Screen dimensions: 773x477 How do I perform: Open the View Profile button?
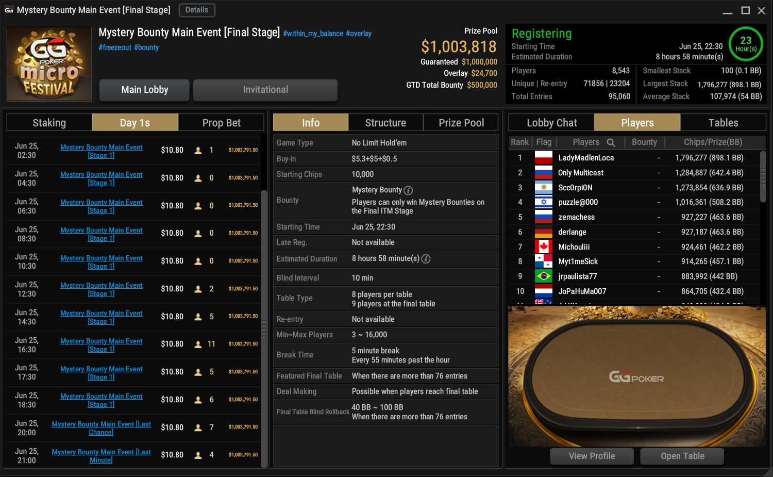tap(592, 456)
